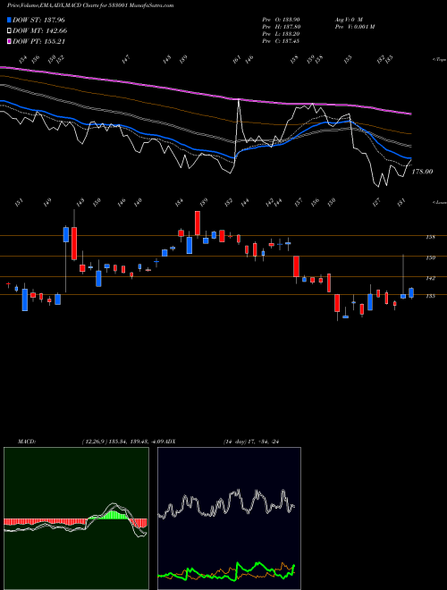The width and height of the screenshot is (447, 590).
Task: Open the dark blue ADX indicator panel
Action: tap(229, 518)
